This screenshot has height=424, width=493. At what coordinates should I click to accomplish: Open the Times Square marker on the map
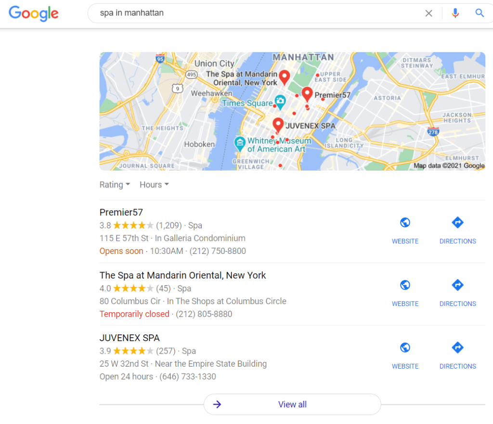pos(280,102)
